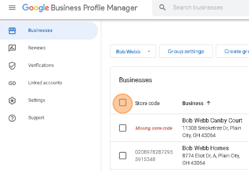Viewport: 249px width, 171px height.
Task: Sort by the Business column header
Action: click(x=193, y=103)
